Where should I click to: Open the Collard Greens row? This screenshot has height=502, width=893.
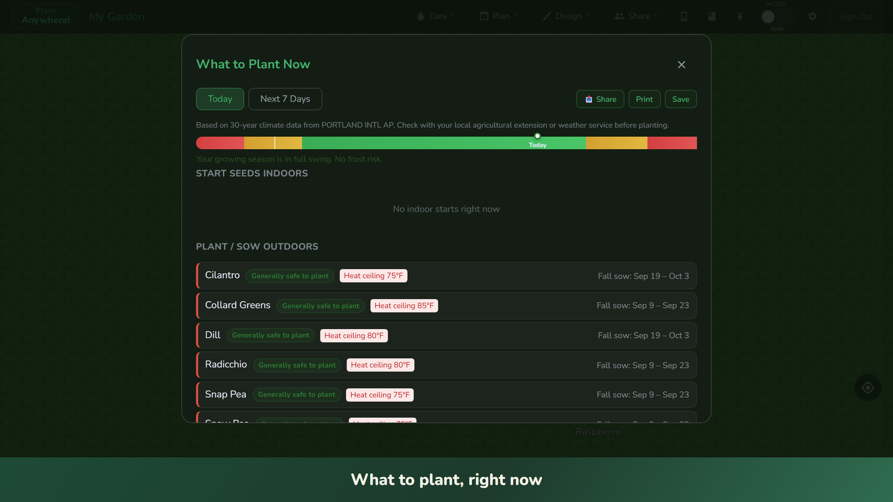446,305
